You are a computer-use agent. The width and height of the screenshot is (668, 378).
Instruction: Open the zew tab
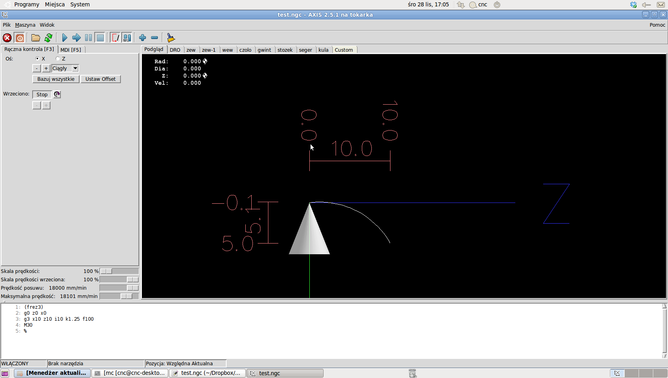click(191, 50)
